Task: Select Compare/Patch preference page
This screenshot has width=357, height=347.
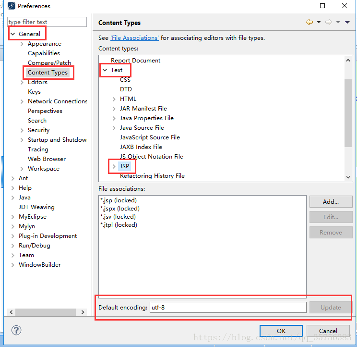Action: tap(49, 63)
